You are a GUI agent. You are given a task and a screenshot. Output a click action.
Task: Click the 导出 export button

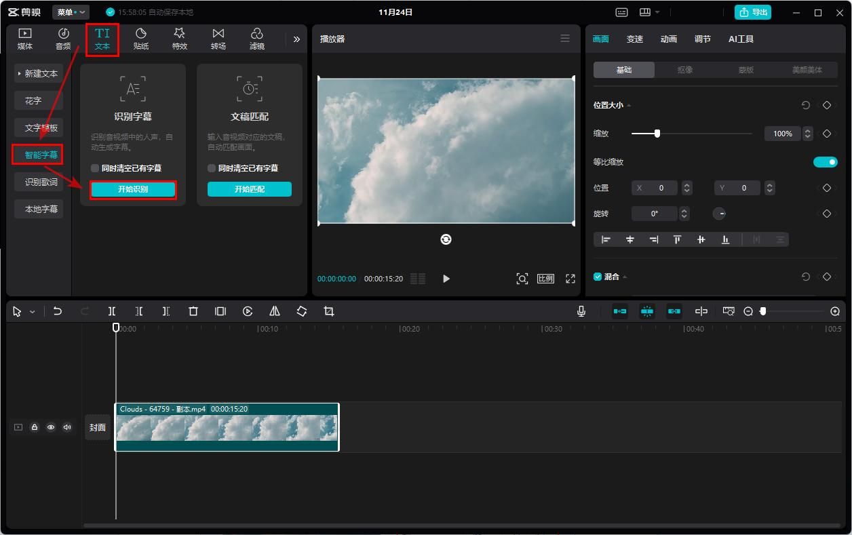tap(753, 12)
